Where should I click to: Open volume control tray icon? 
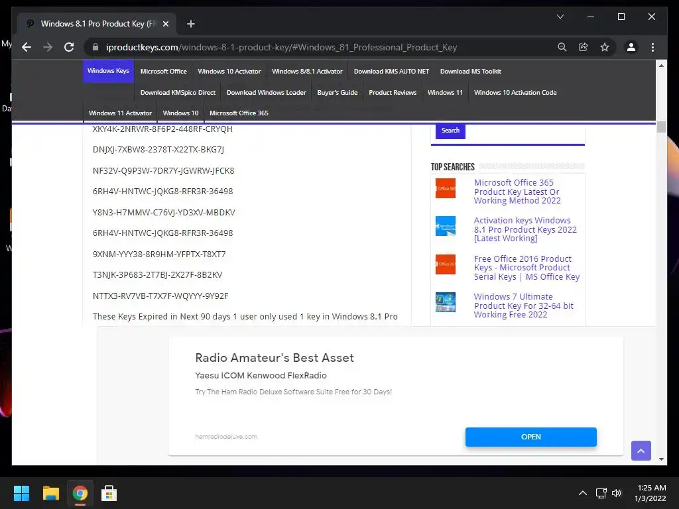[x=617, y=493]
